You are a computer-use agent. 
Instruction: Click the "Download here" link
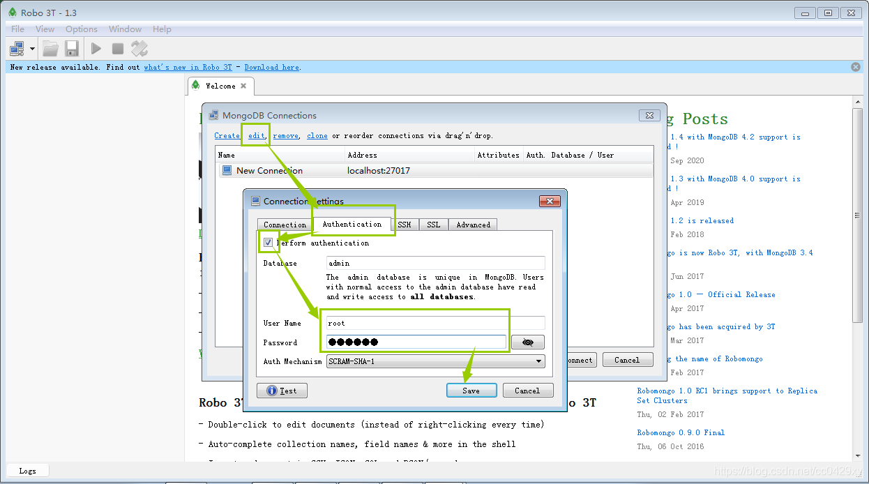(271, 67)
